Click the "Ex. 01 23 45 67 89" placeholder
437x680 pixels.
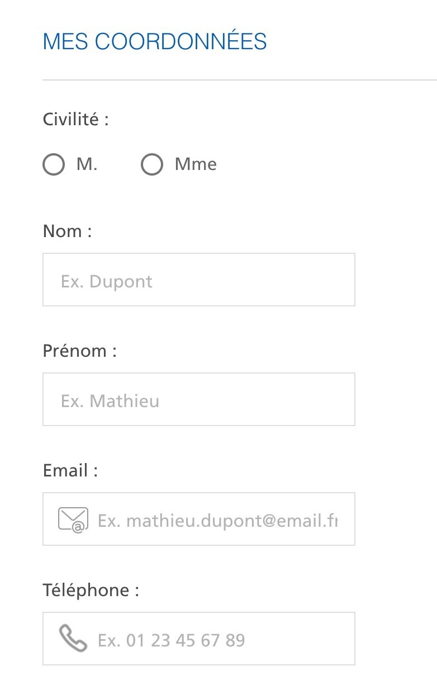click(x=171, y=640)
